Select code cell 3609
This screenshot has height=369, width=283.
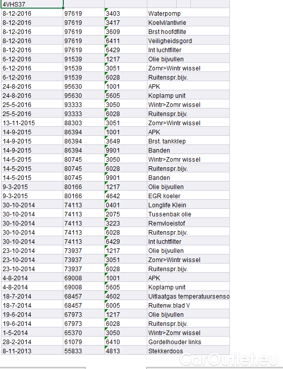126,32
